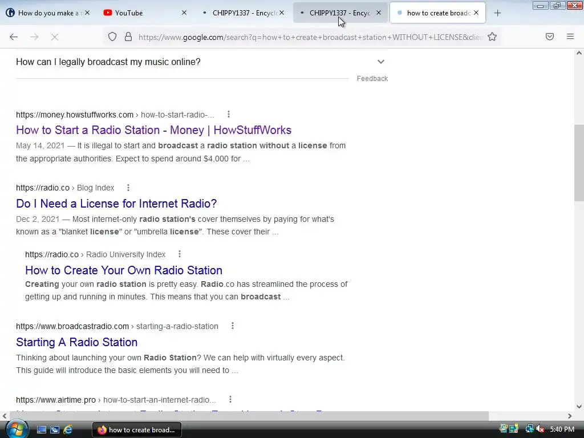Open a new tab with the plus button
584x438 pixels.
coord(497,13)
